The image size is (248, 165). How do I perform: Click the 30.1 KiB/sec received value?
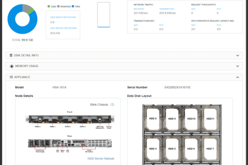click(x=141, y=13)
